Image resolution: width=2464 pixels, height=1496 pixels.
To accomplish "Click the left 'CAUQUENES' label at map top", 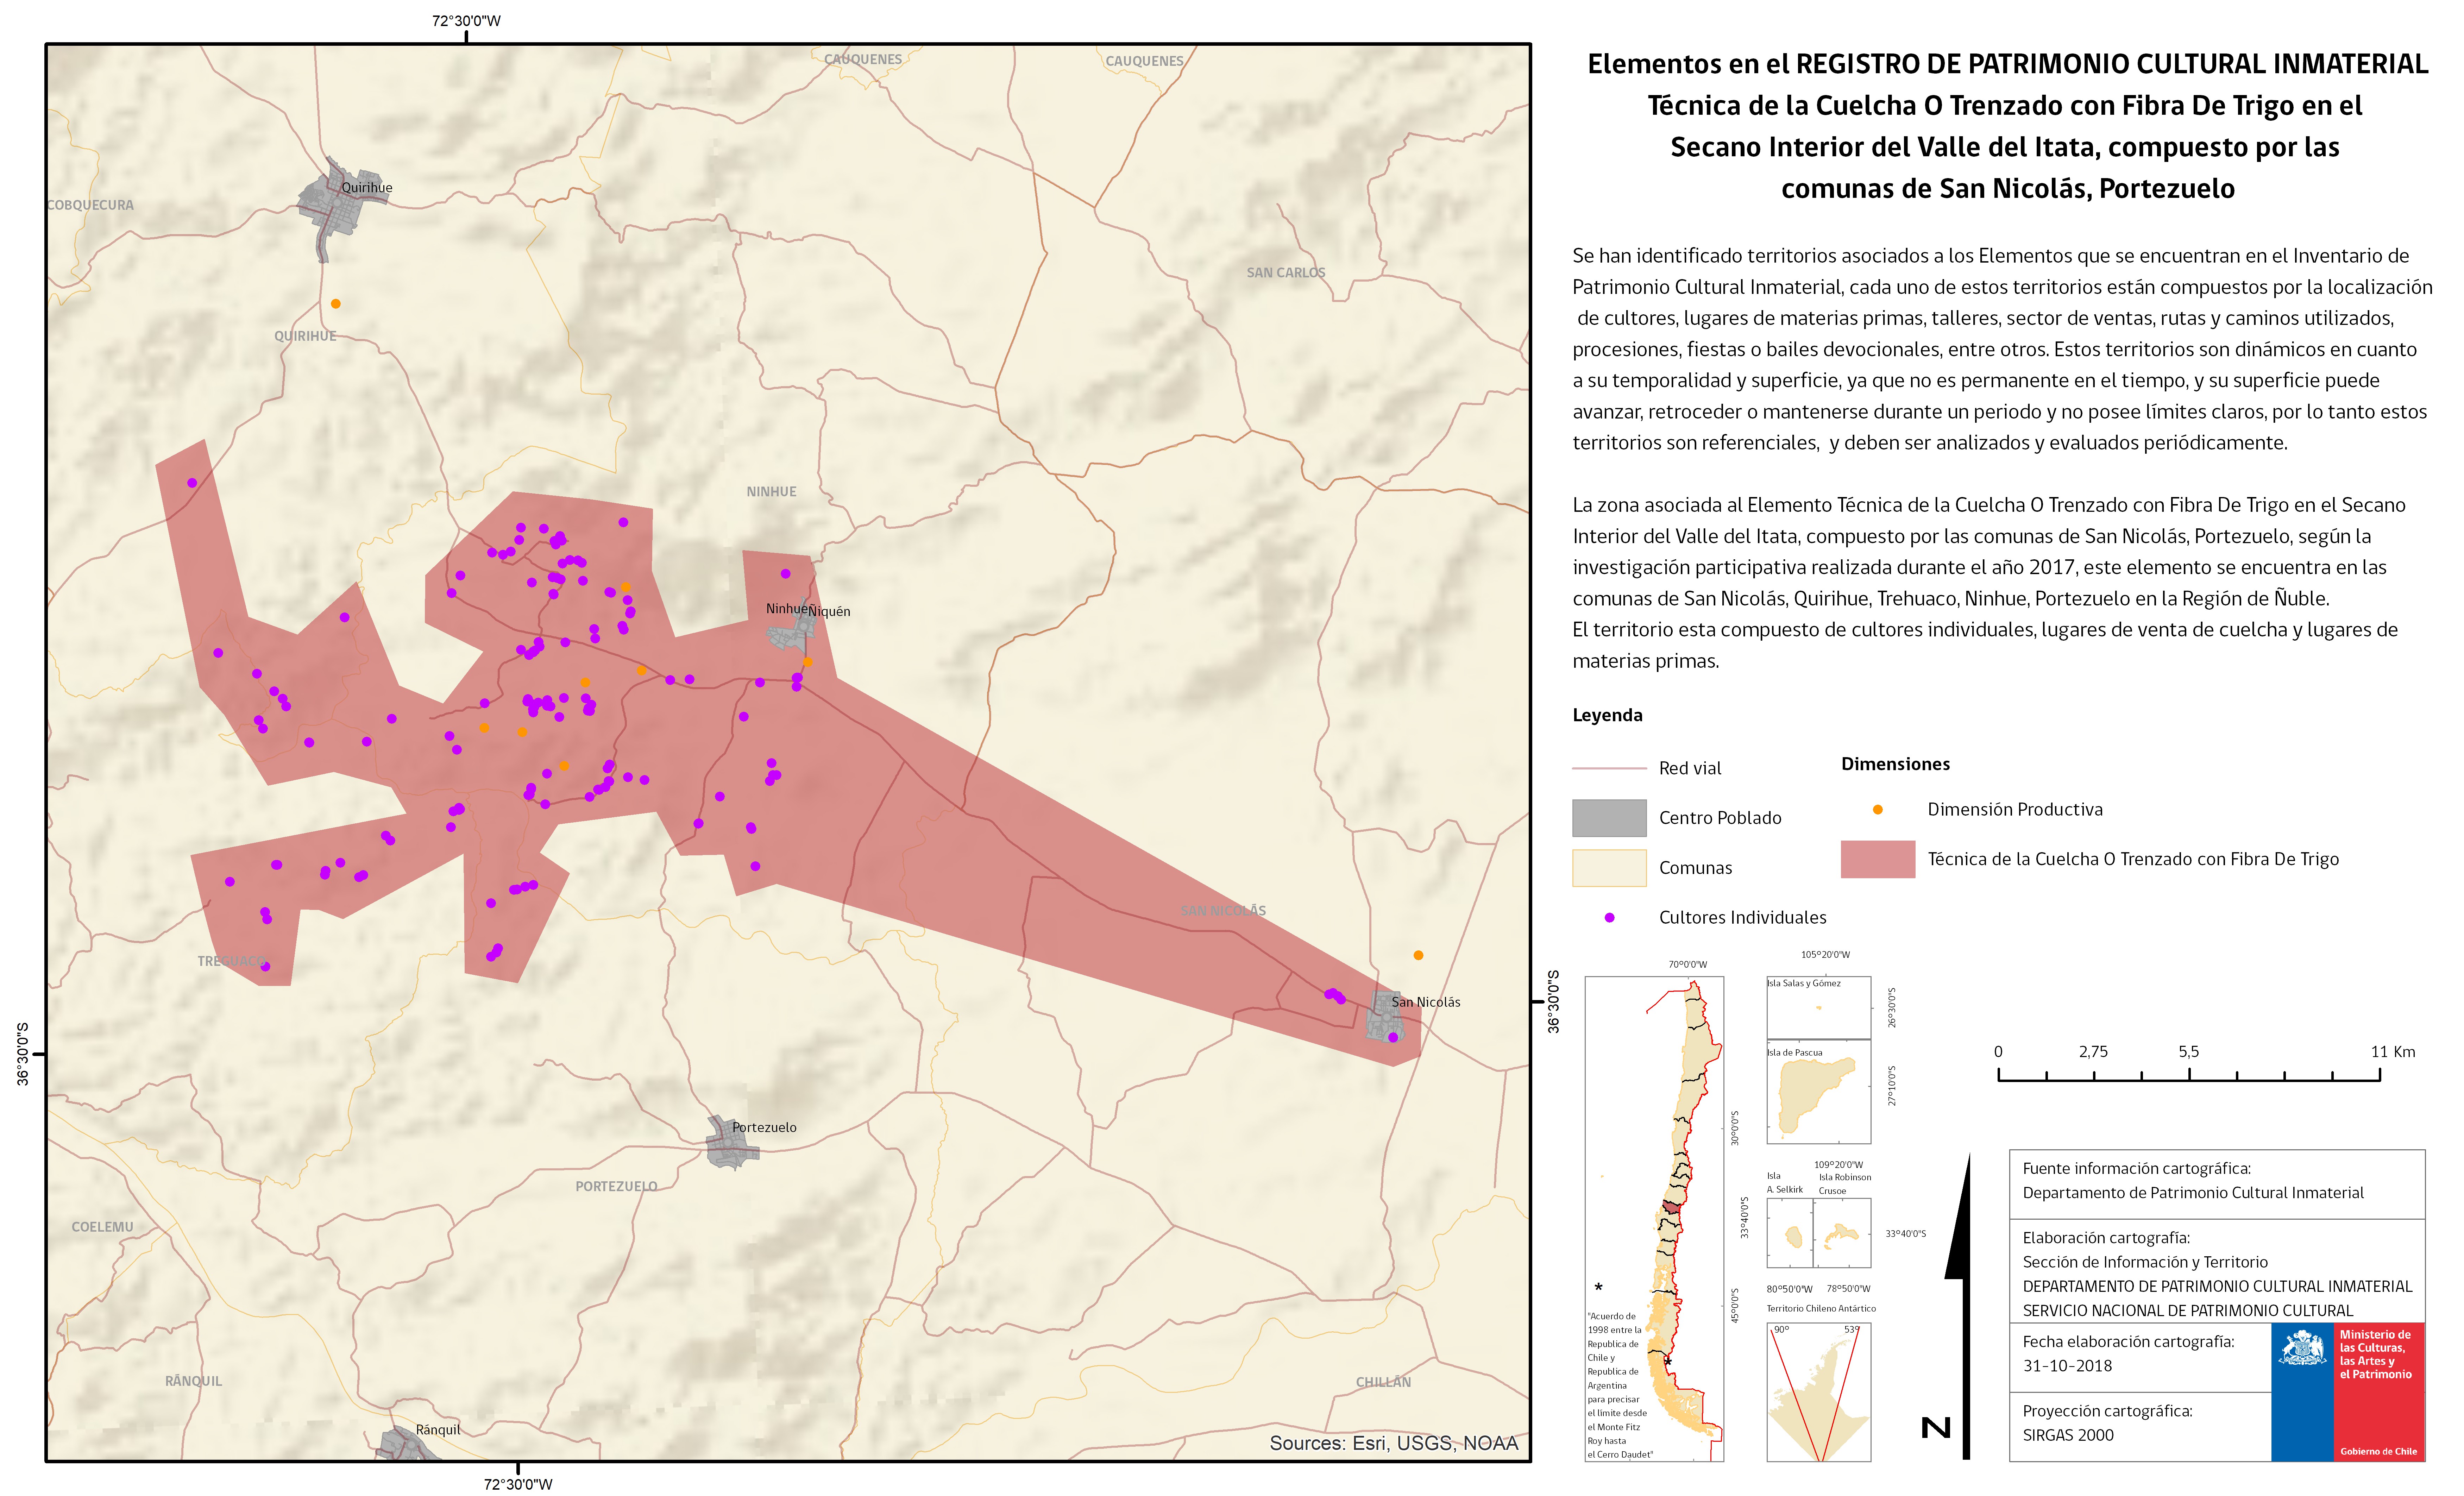I will point(863,59).
